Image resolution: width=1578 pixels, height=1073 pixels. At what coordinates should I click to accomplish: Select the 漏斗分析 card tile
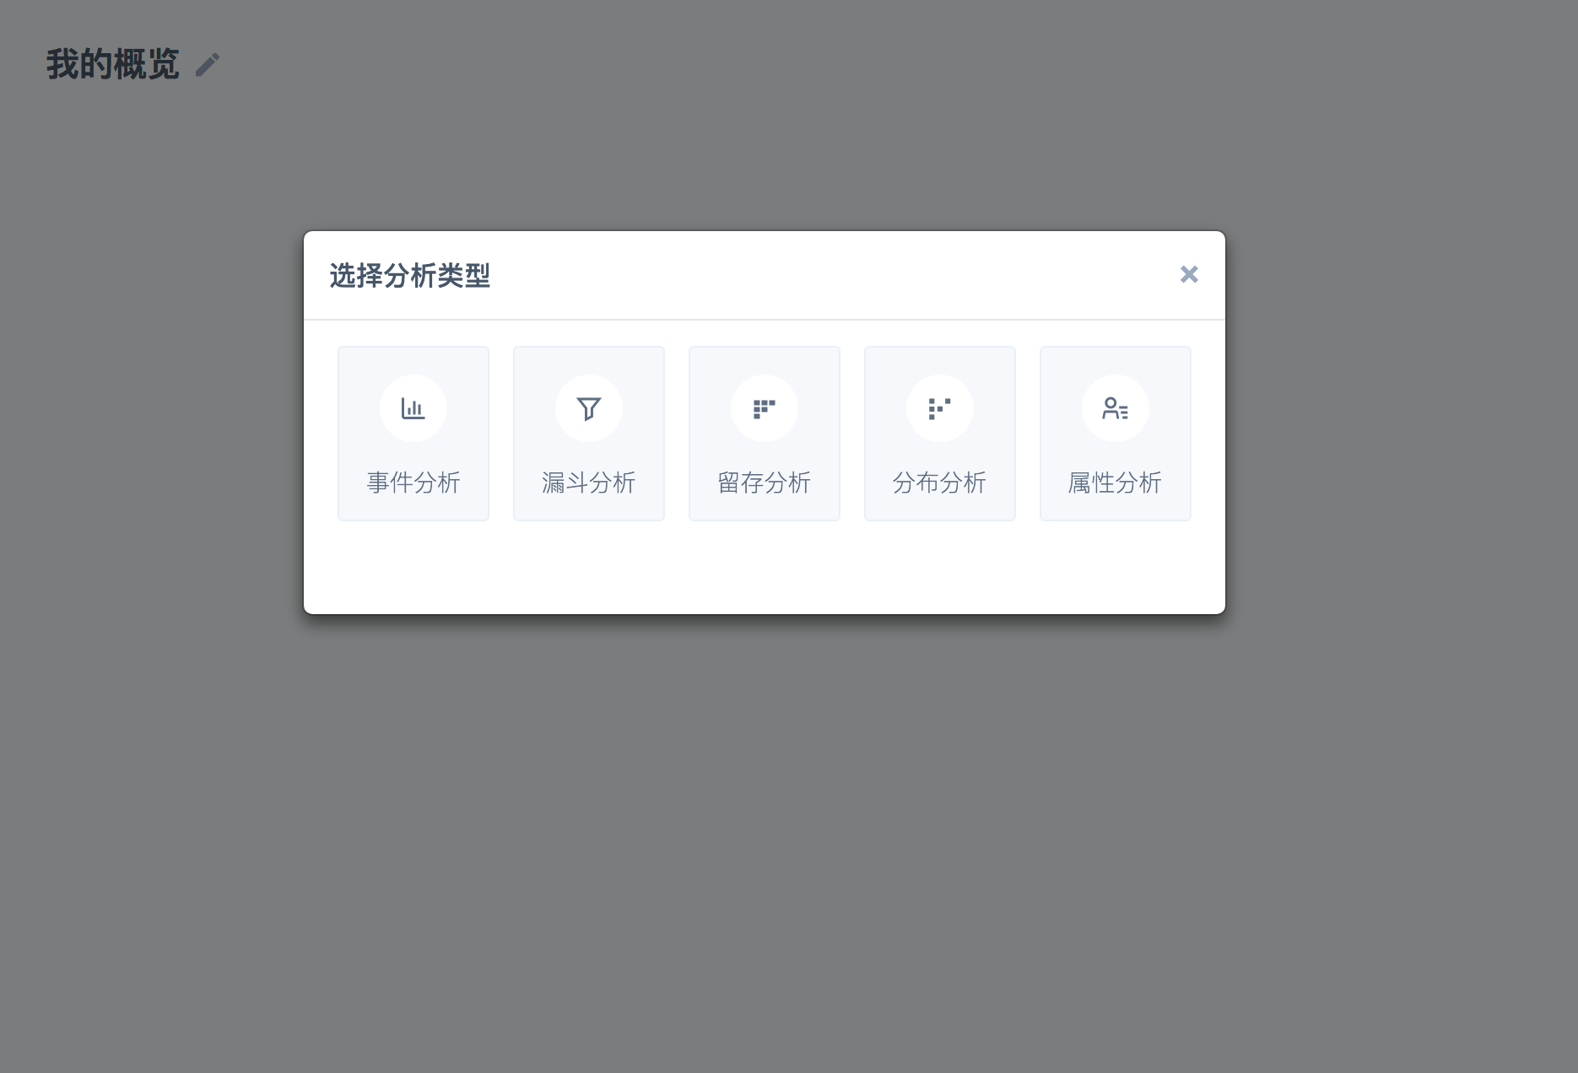pos(589,434)
